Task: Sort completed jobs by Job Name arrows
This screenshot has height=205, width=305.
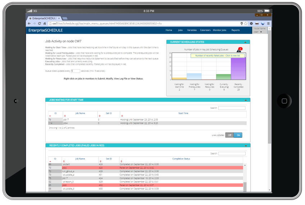Action: tap(64, 161)
